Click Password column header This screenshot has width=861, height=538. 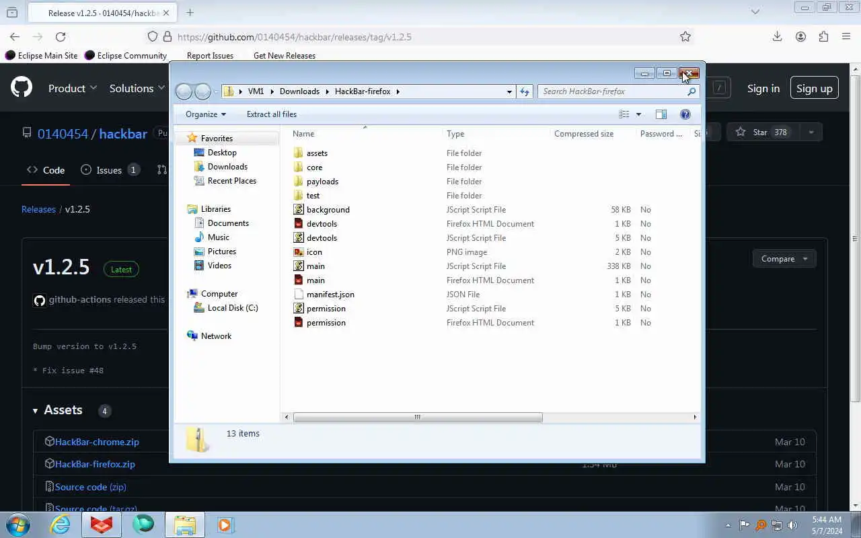[661, 134]
